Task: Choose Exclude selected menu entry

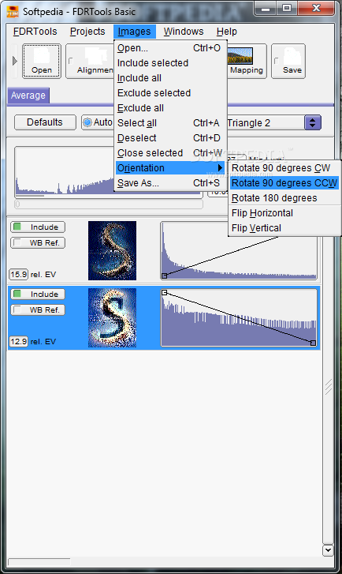Action: pyautogui.click(x=170, y=93)
